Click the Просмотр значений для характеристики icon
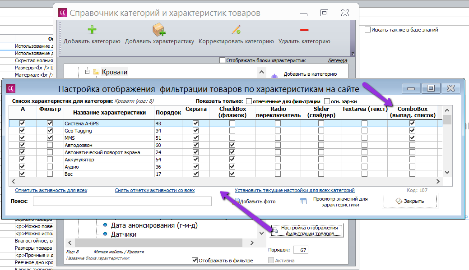The image size is (469, 270). pyautogui.click(x=303, y=201)
